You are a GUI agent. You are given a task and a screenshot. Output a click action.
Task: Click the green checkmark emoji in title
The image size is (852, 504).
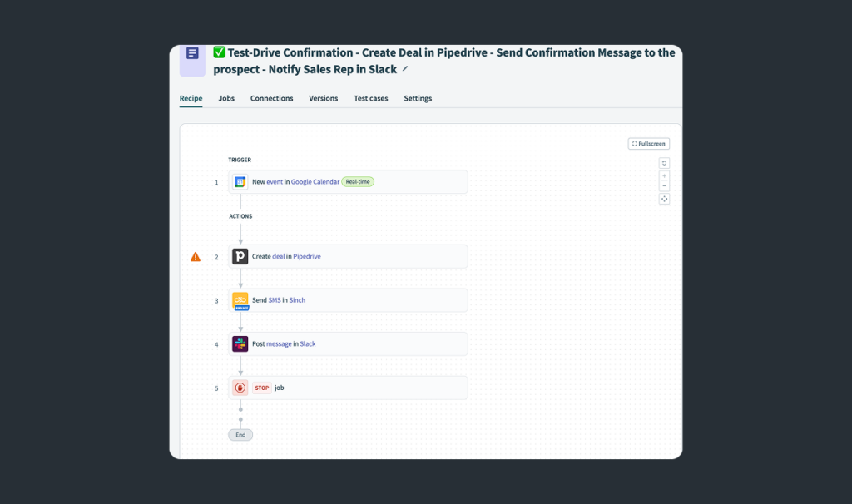219,52
